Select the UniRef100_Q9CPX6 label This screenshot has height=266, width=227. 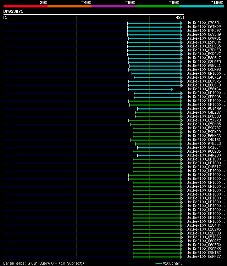(204, 249)
